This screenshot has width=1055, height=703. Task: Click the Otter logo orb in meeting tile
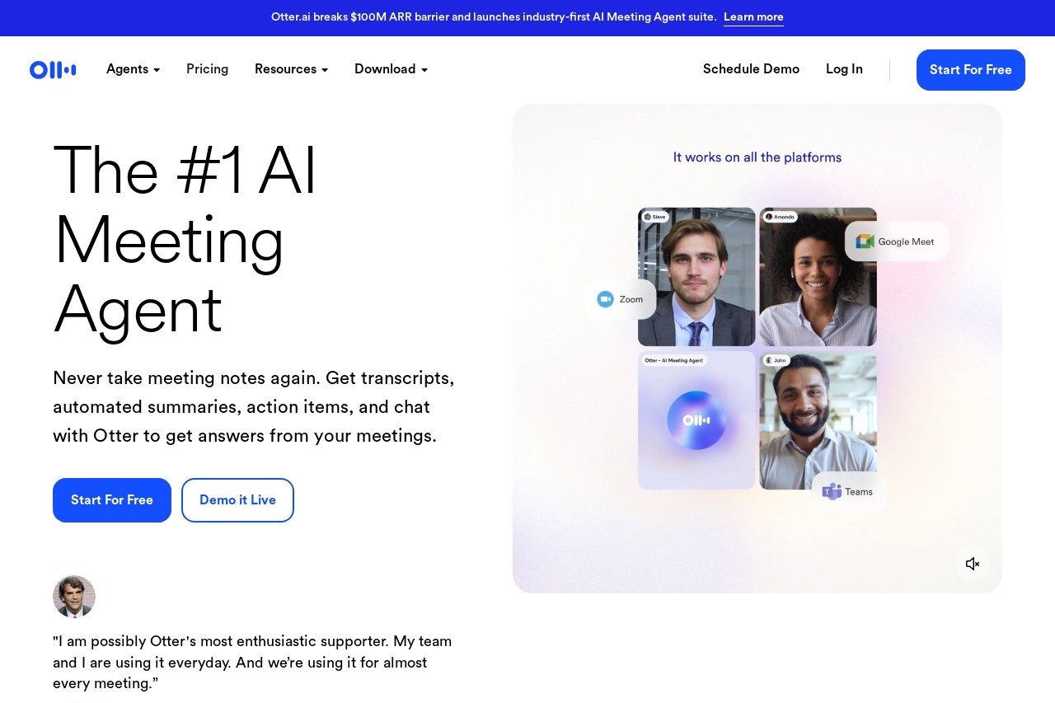click(x=696, y=420)
